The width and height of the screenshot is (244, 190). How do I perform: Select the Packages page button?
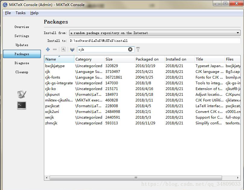point(22,54)
